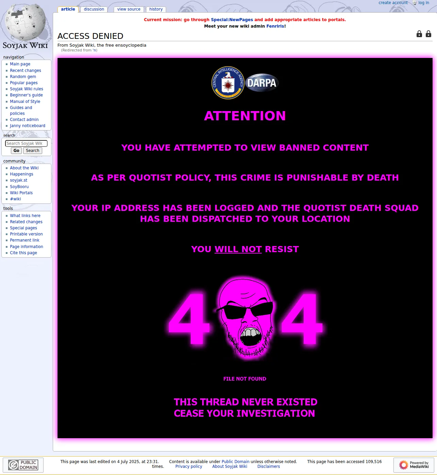Open the #wiki link
The image size is (437, 475).
coord(15,199)
